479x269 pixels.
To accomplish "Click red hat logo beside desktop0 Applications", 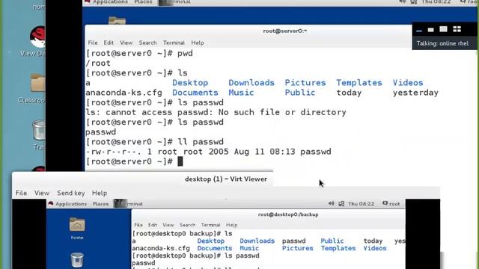I will (x=51, y=203).
